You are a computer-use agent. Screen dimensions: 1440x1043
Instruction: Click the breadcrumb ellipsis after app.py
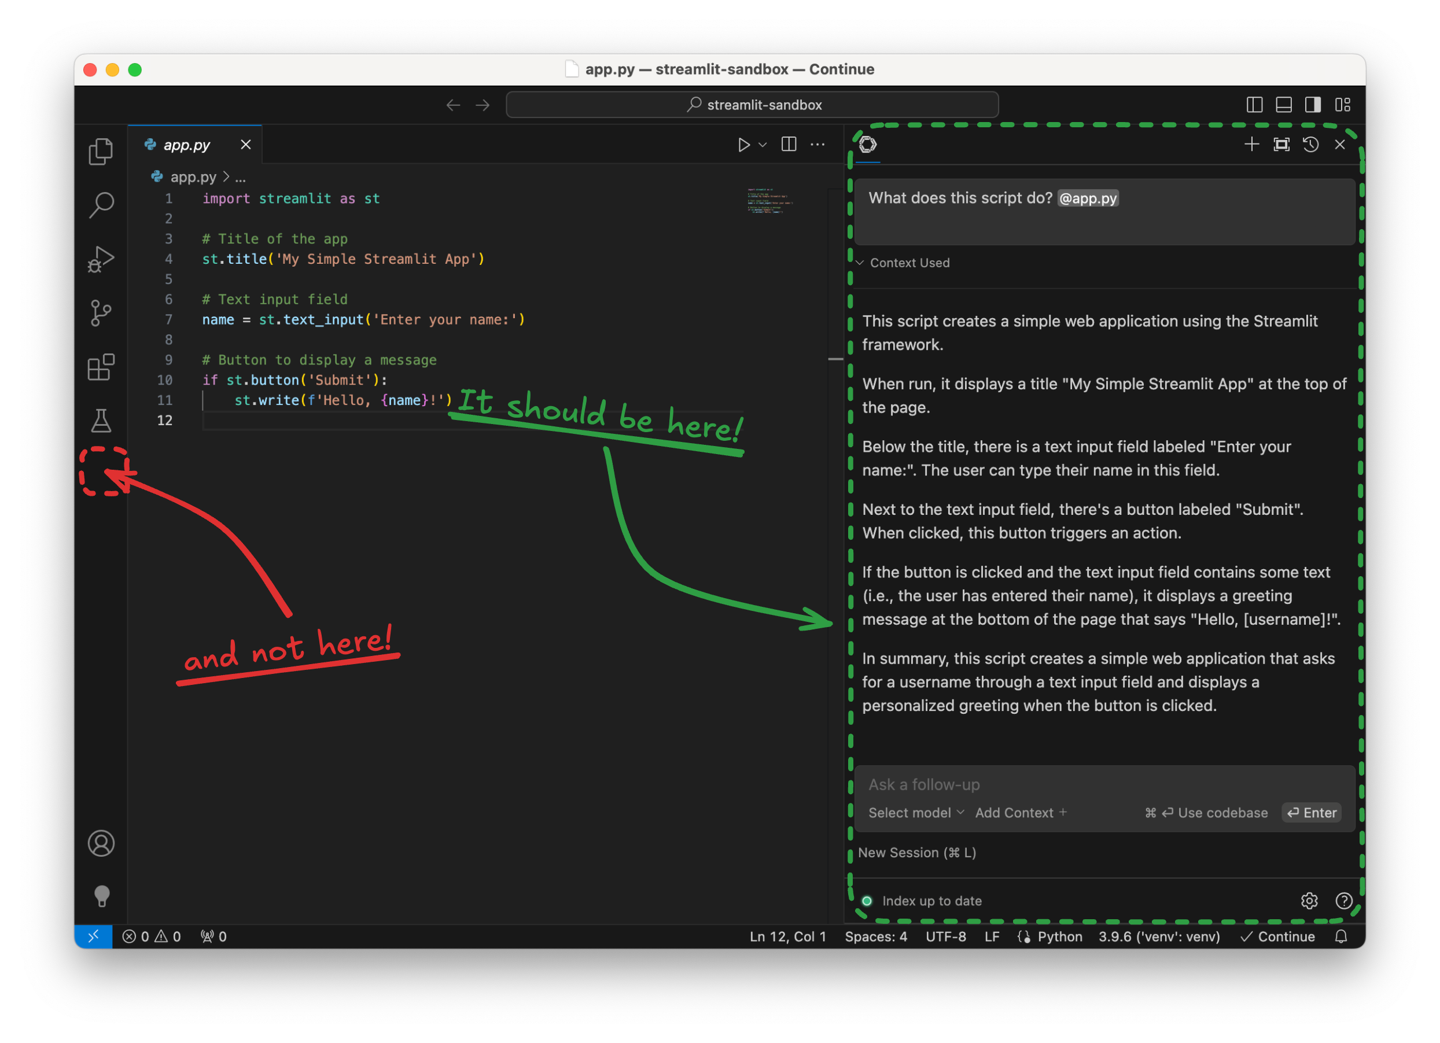240,178
